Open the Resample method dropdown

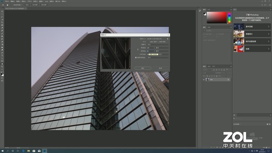(x=158, y=58)
